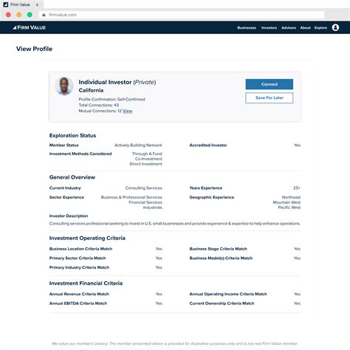Screen dimensions: 350x350
Task: Click Through A Fund value
Action: (x=147, y=154)
